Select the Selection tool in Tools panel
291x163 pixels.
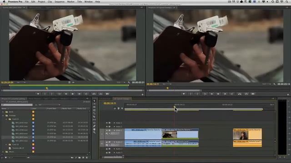[94, 101]
